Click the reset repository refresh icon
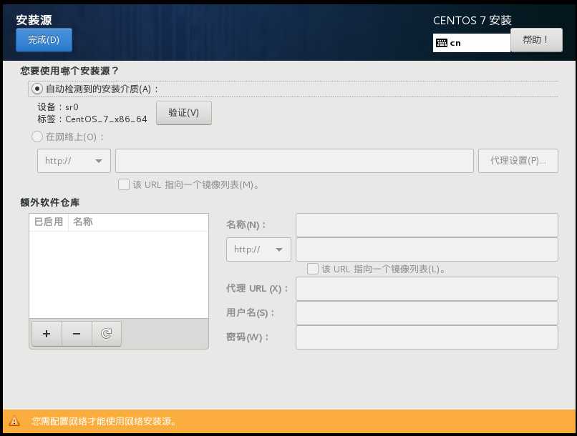The image size is (577, 436). (x=107, y=334)
